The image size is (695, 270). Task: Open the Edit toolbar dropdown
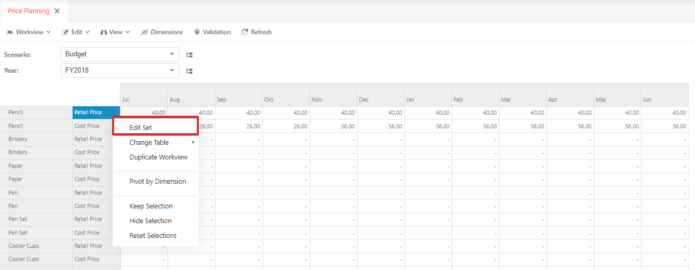tap(76, 32)
